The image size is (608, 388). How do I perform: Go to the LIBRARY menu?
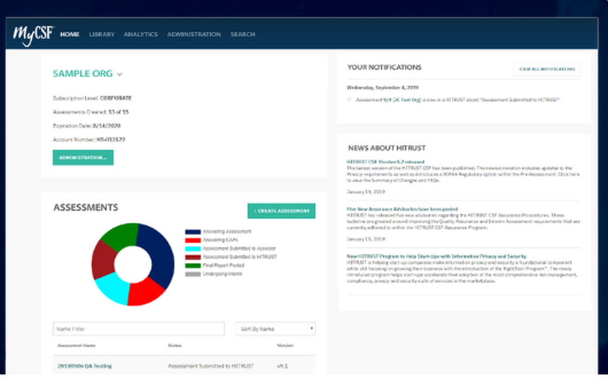point(102,35)
